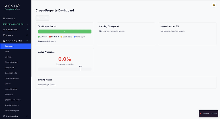Expand the Classification submenu chevron
This screenshot has width=220, height=119.
point(27,29)
